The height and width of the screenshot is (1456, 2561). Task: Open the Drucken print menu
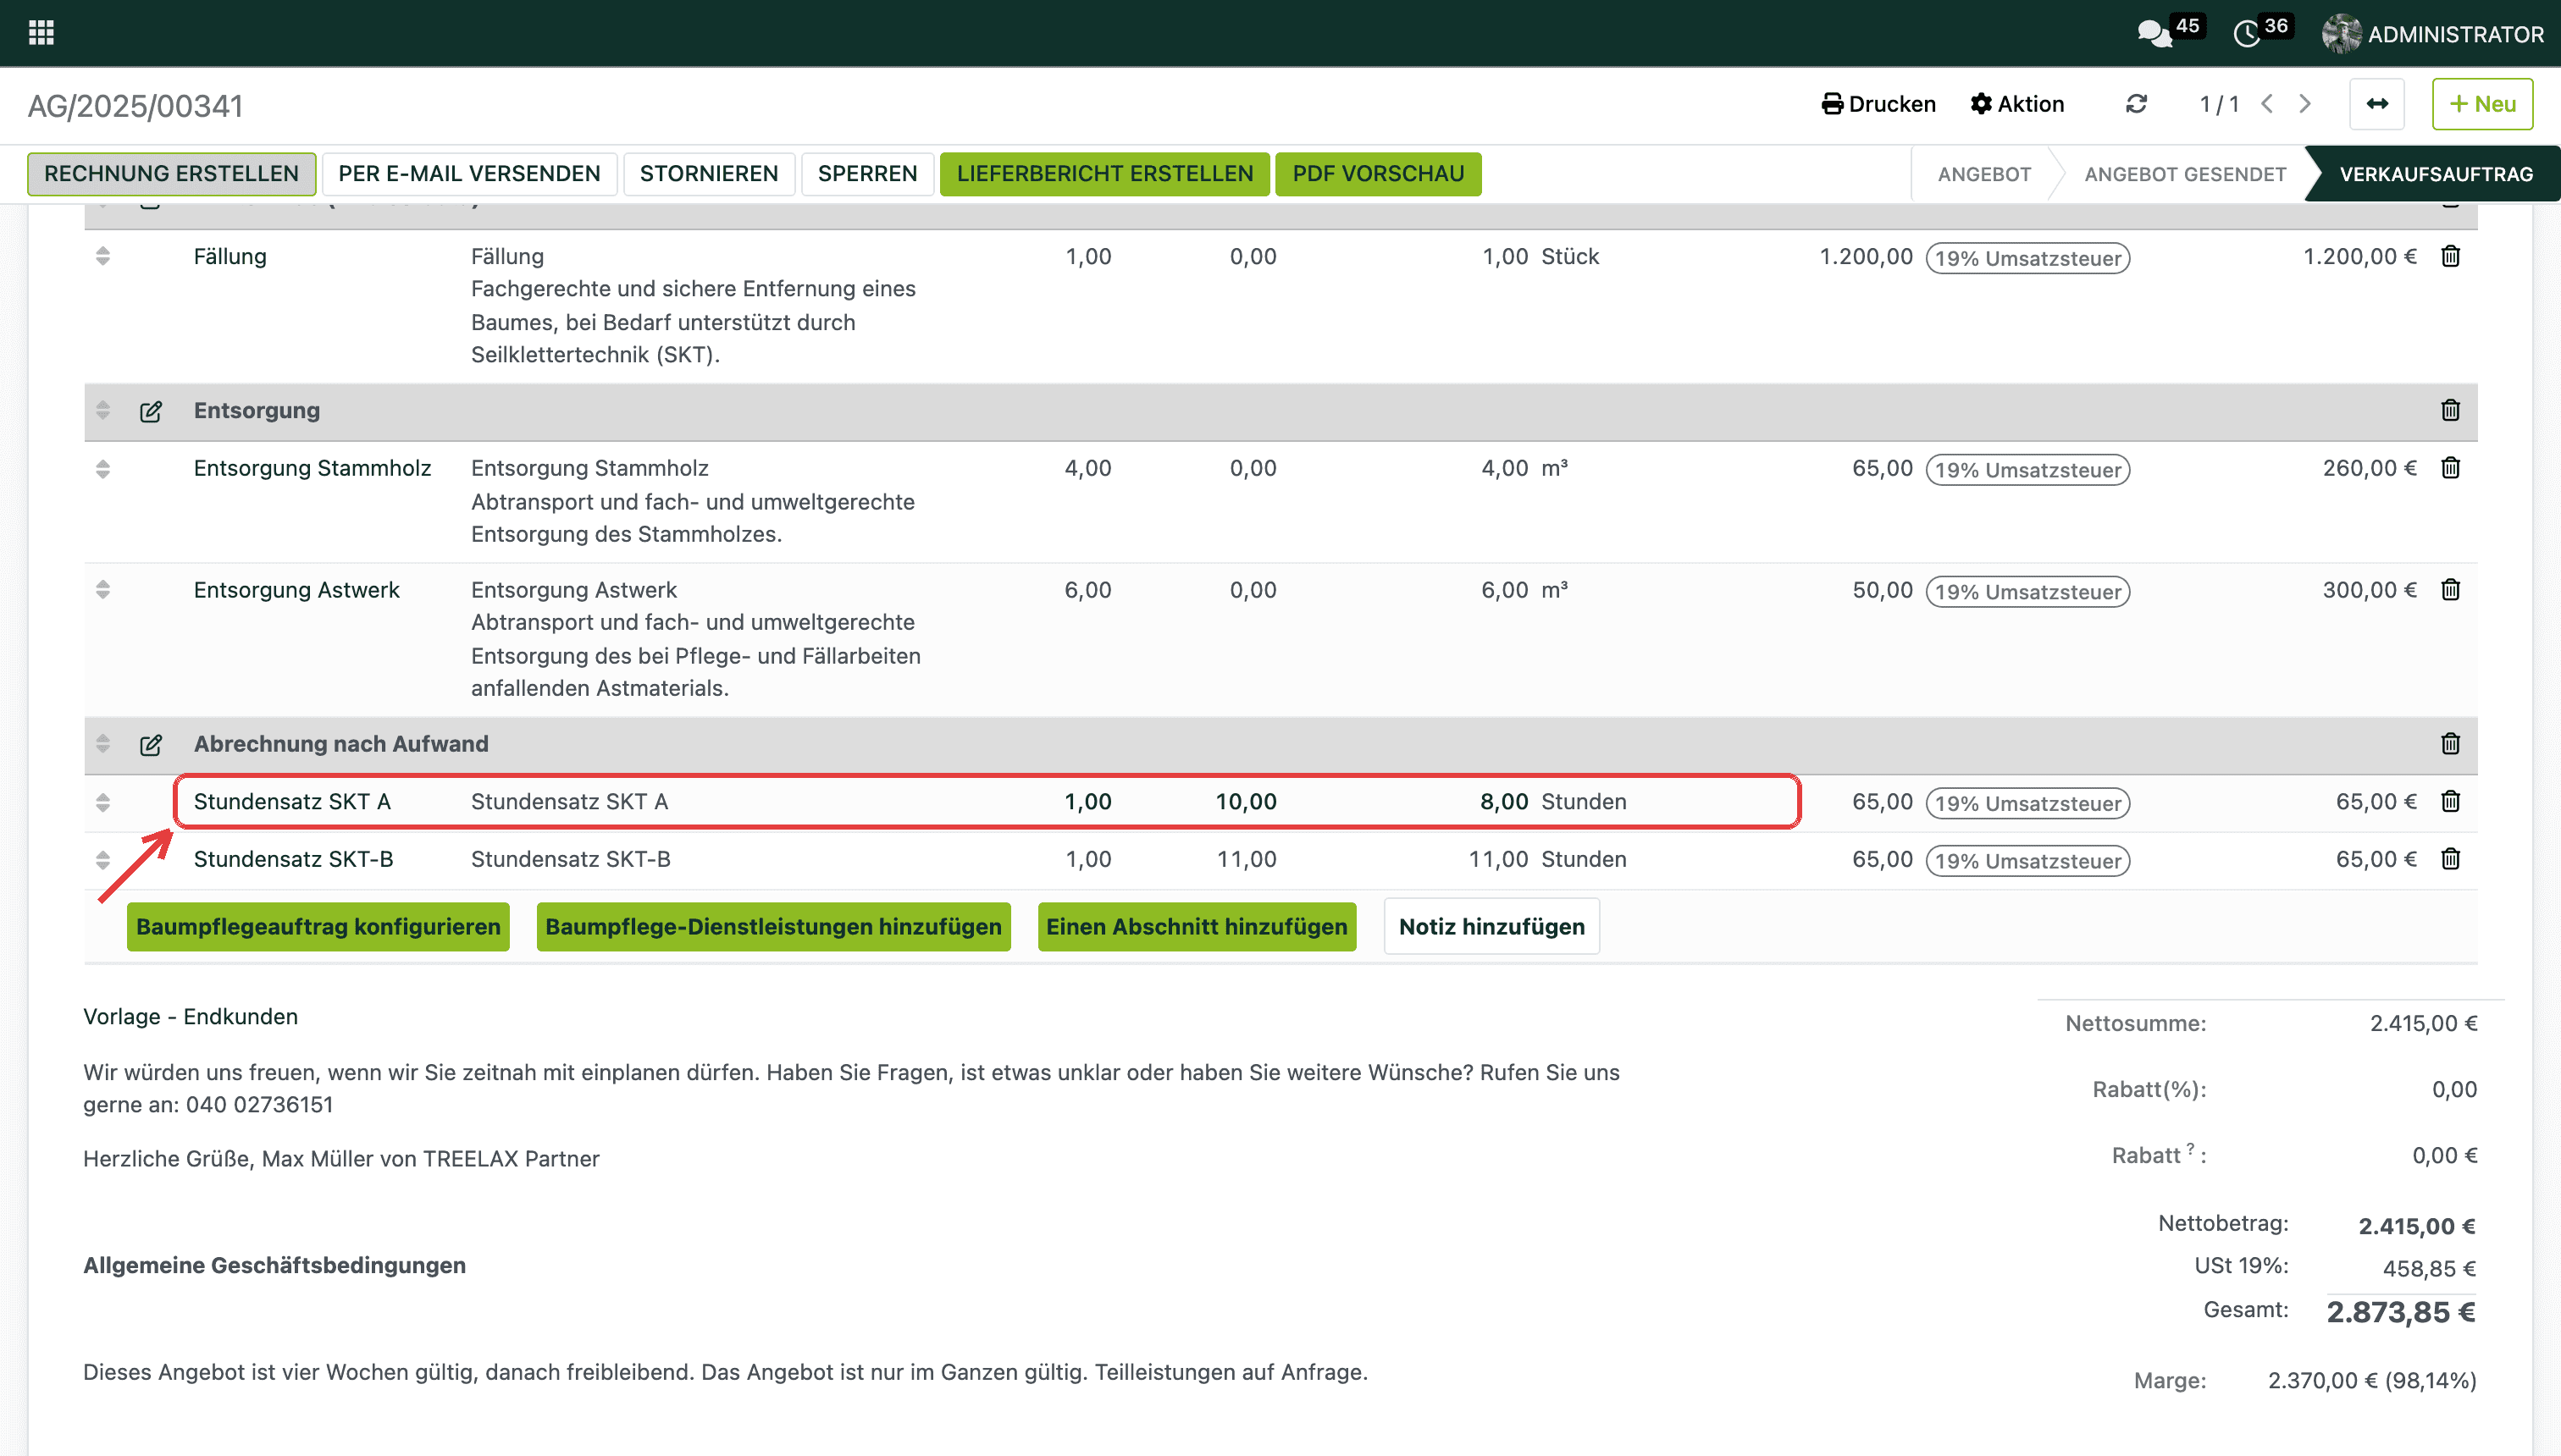pos(1878,104)
